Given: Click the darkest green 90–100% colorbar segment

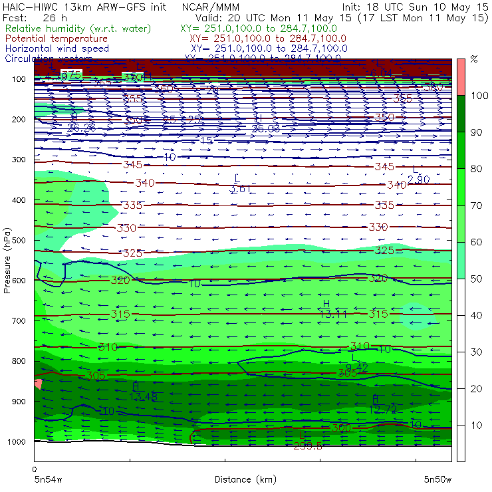Looking at the screenshot, I should click(x=461, y=114).
